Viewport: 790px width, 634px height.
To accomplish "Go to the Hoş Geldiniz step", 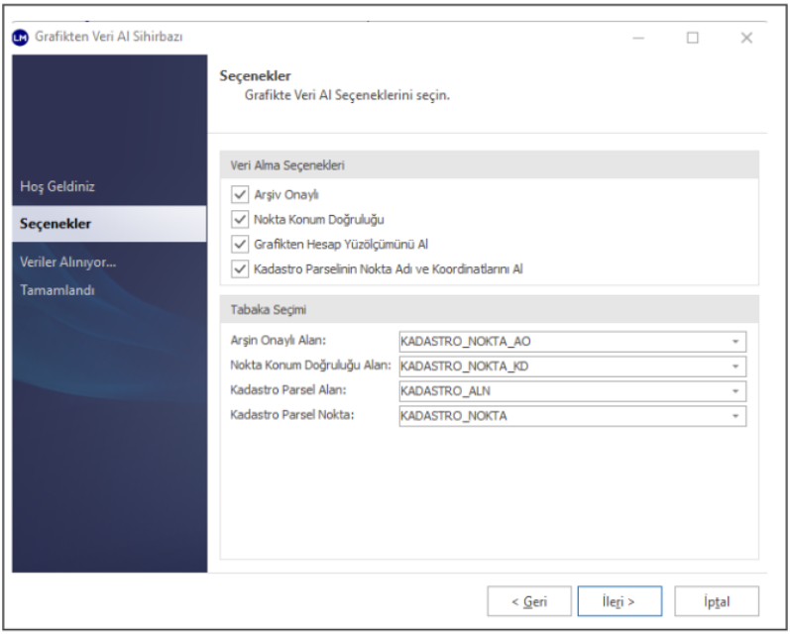I will coord(57,186).
